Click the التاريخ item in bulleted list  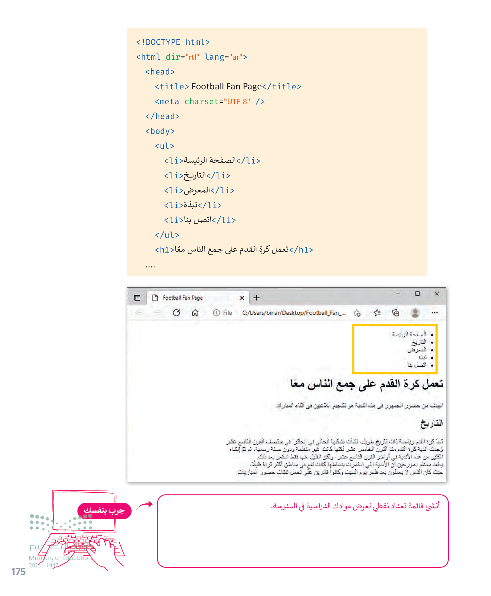tap(419, 342)
